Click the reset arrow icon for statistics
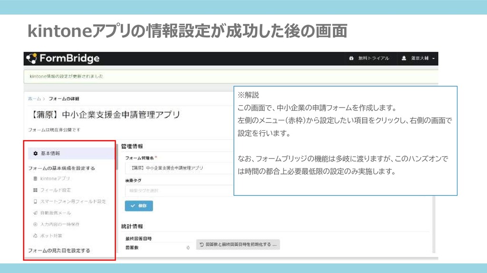 click(x=202, y=245)
